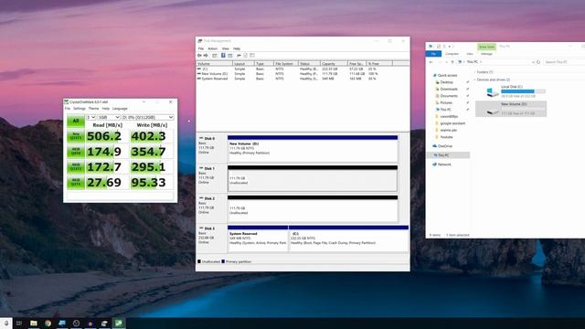The image size is (585, 329).
Task: Sort volumes by the Volume column header
Action: (215, 64)
